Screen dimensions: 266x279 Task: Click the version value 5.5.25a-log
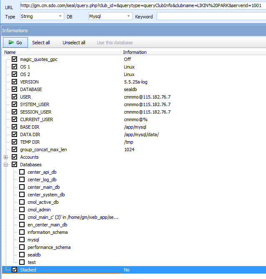(136, 82)
